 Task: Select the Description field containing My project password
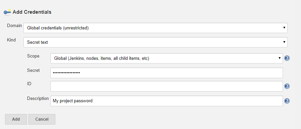[167, 101]
